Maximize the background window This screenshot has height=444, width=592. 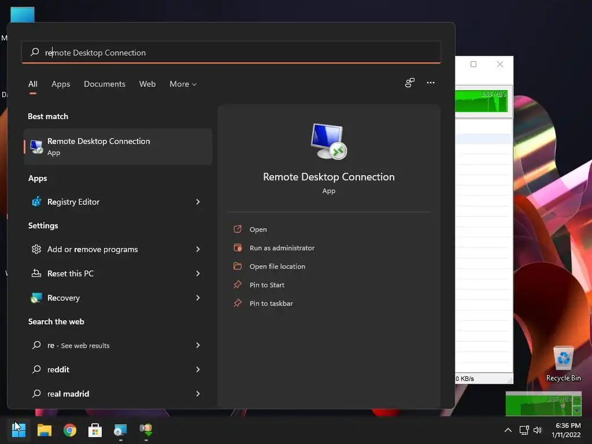coord(473,64)
